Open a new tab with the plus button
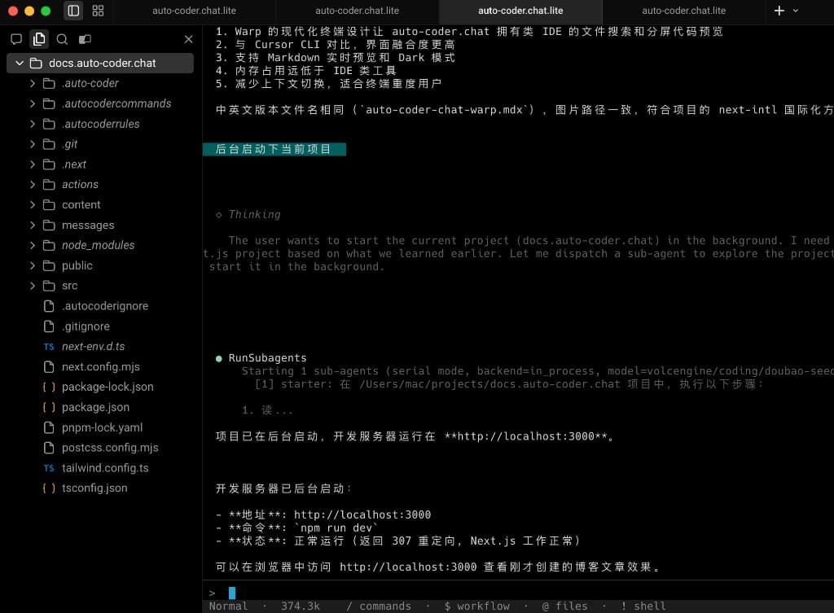The height and width of the screenshot is (613, 834). [x=780, y=11]
